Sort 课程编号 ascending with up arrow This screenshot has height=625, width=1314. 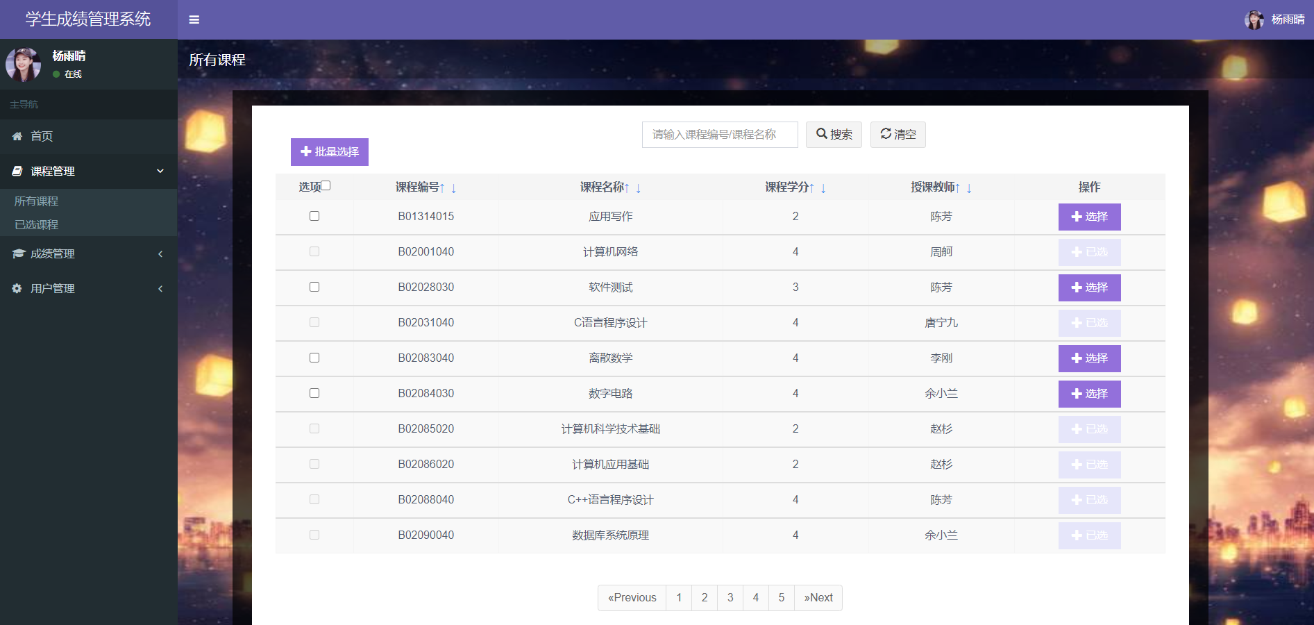442,187
